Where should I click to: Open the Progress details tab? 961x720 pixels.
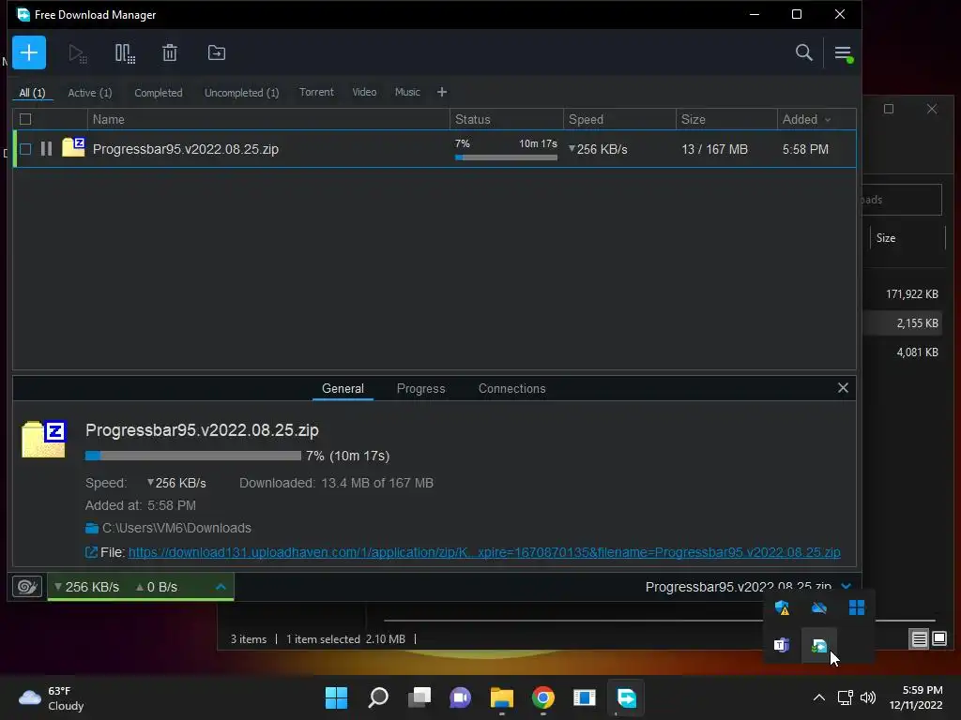pyautogui.click(x=420, y=389)
